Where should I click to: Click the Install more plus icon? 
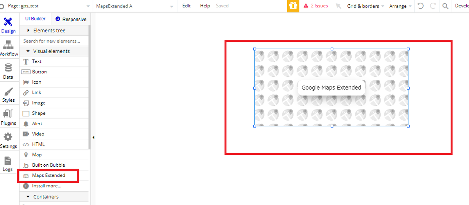click(x=26, y=186)
